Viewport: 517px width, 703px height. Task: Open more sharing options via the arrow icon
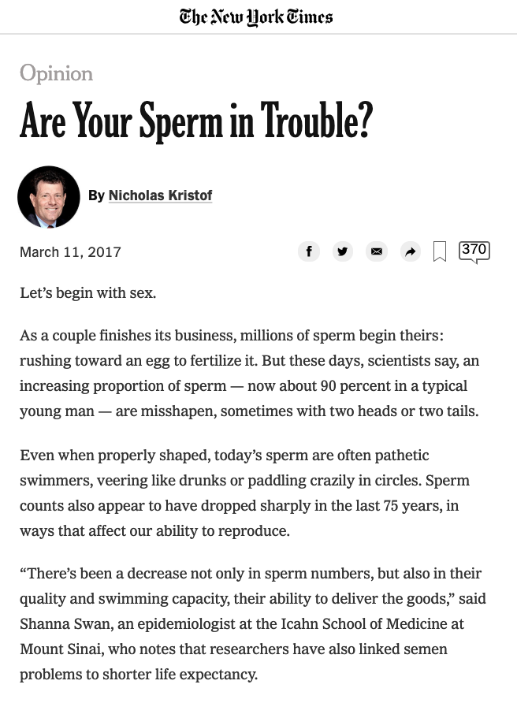[411, 251]
